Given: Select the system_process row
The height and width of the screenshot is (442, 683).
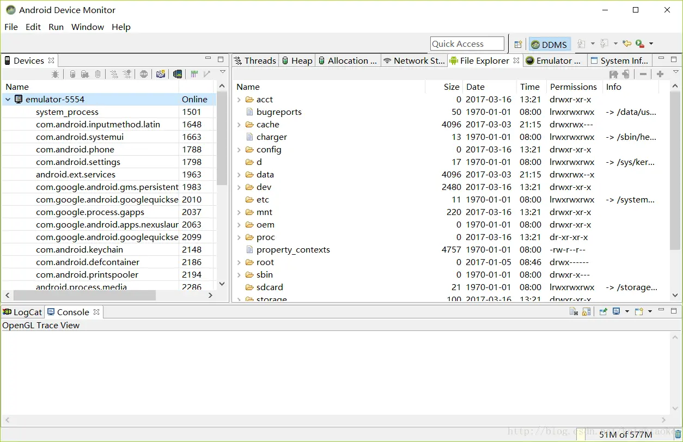Looking at the screenshot, I should (109, 112).
